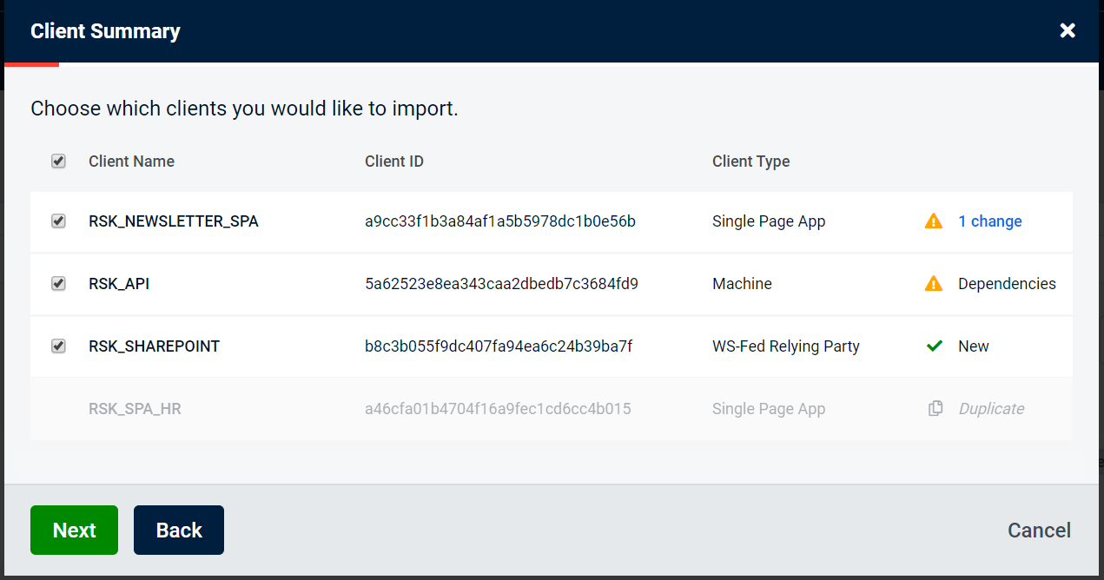Click the greyed-out RSK_SPA_HR row name

[x=135, y=409]
